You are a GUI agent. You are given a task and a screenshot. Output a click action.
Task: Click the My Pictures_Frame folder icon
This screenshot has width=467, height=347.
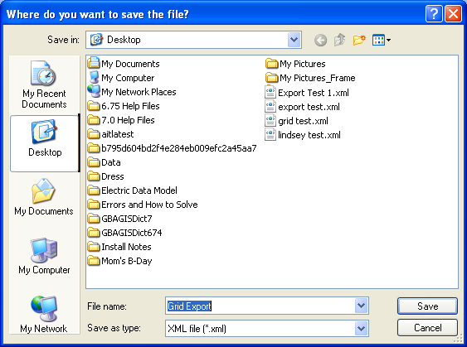(271, 77)
